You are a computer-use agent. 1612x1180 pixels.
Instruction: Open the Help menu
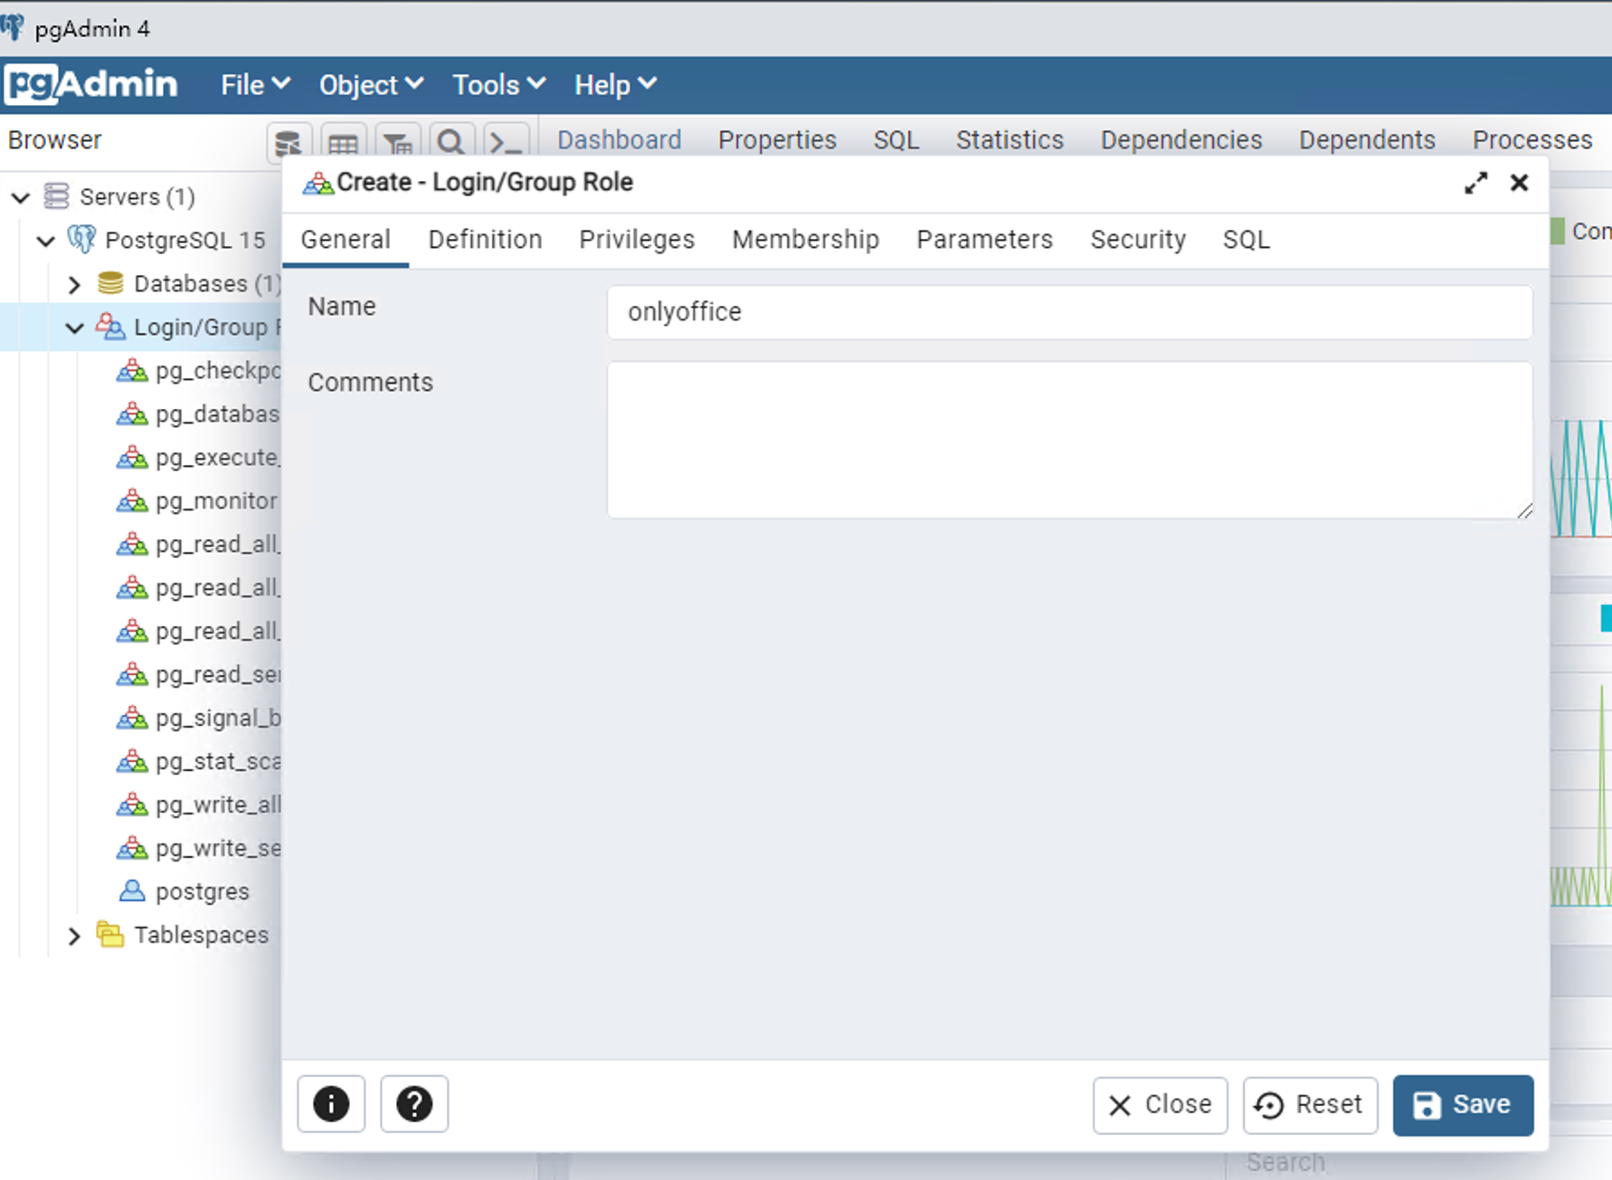(x=615, y=85)
